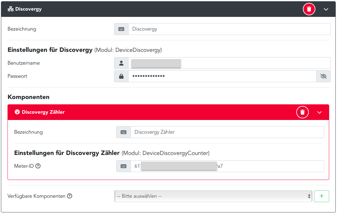Click the 'Komponenten' section heading
The image size is (337, 214).
(x=29, y=97)
